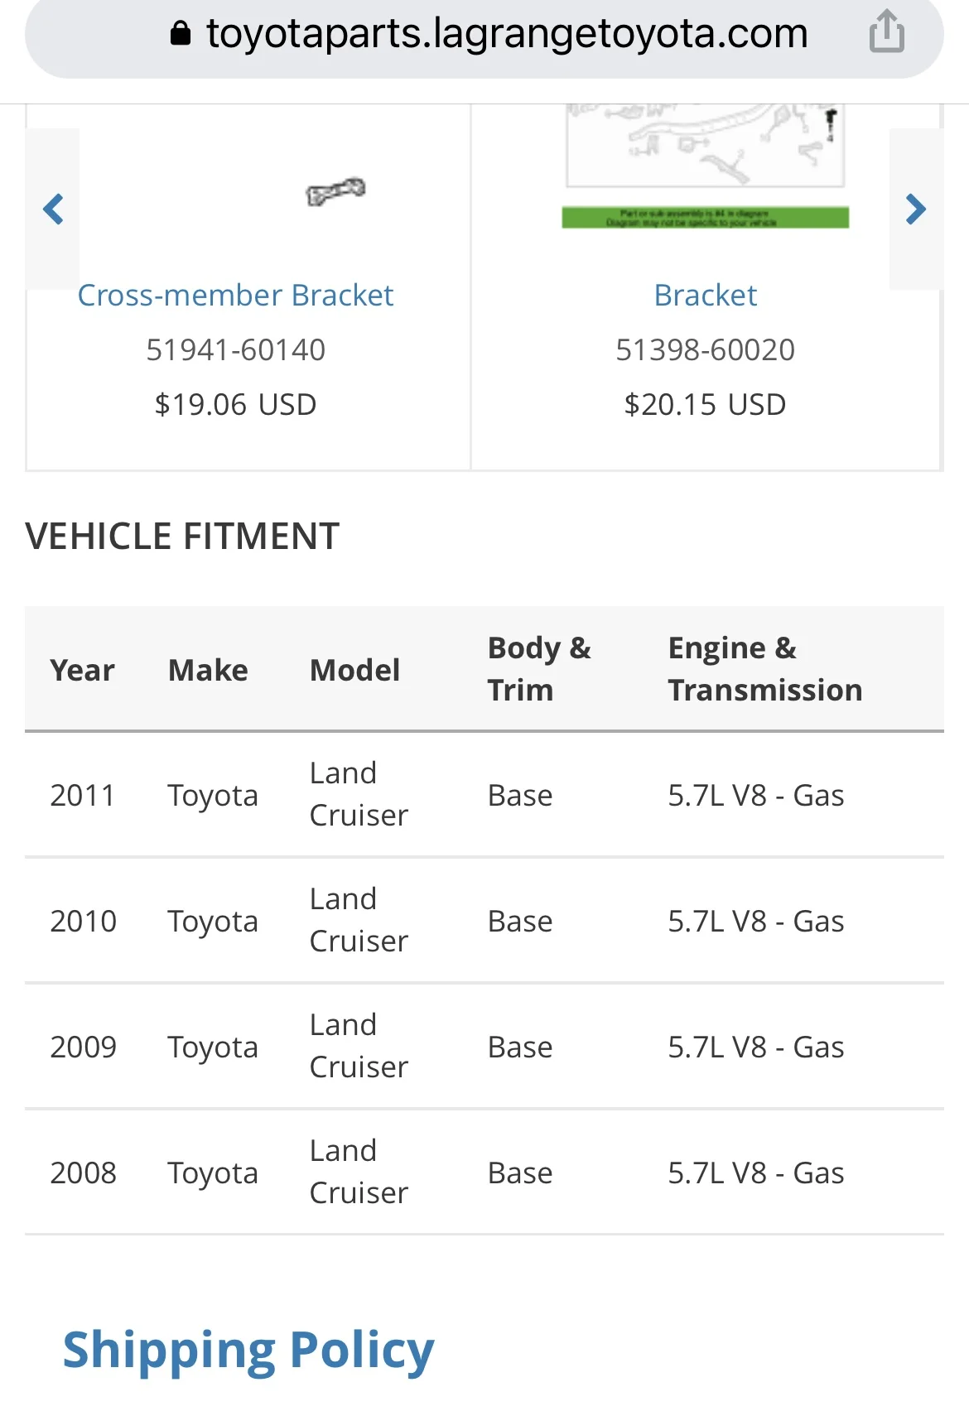Viewport: 969px width, 1411px height.
Task: Go to previous carousel products
Action: coord(54,209)
